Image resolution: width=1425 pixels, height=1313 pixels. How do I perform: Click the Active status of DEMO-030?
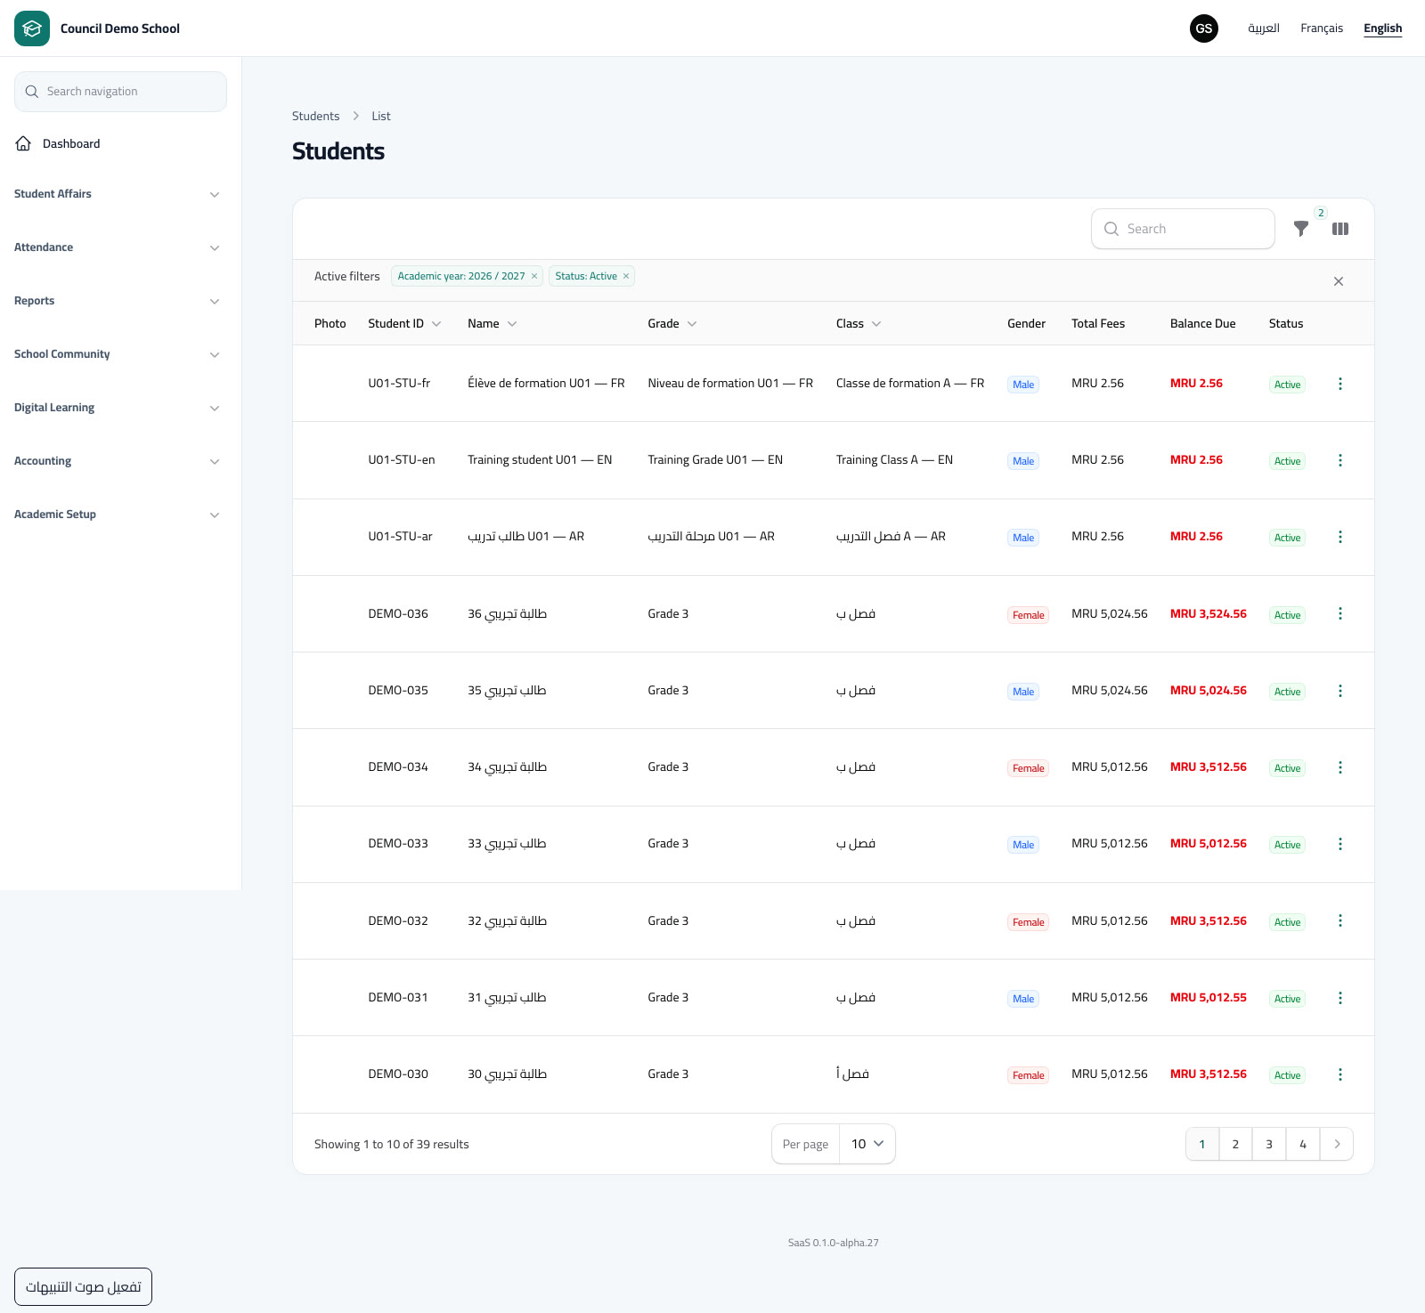pos(1287,1075)
